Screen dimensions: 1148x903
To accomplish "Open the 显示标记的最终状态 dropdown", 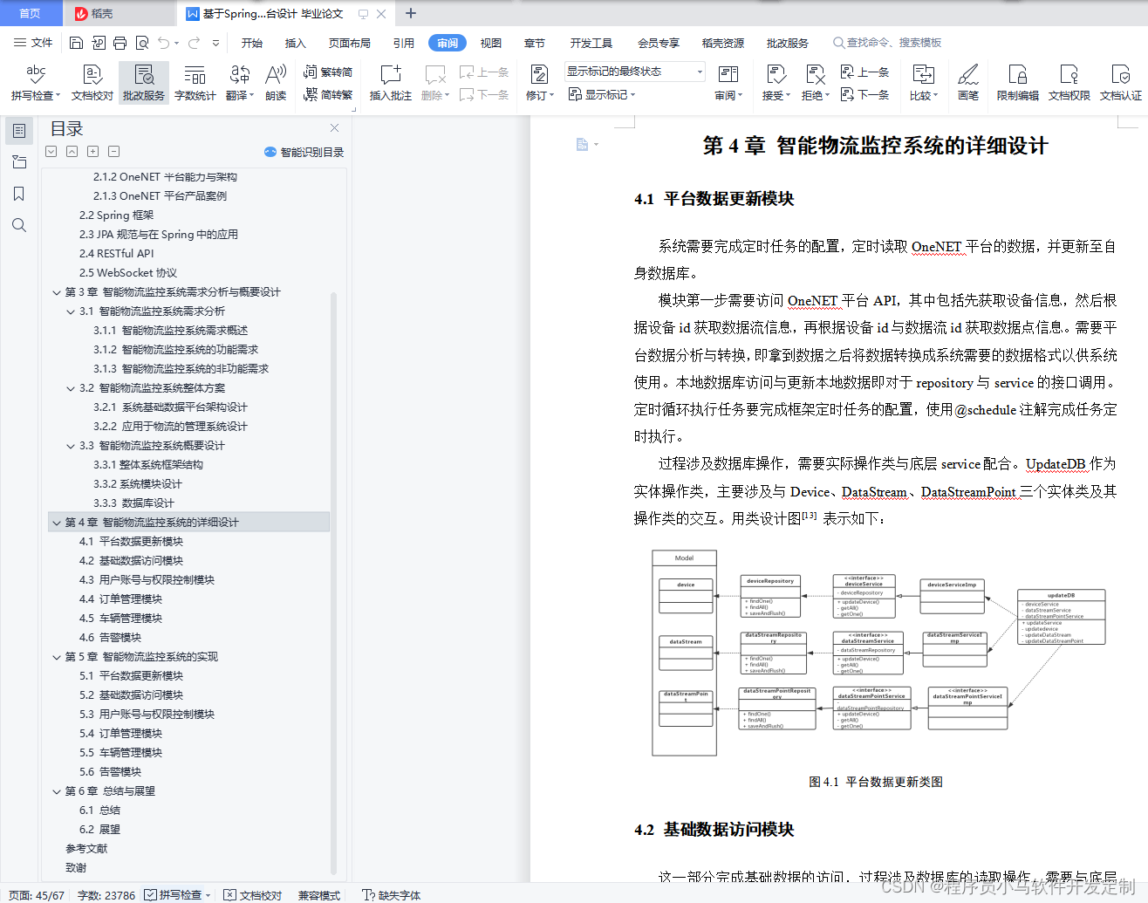I will pos(634,72).
